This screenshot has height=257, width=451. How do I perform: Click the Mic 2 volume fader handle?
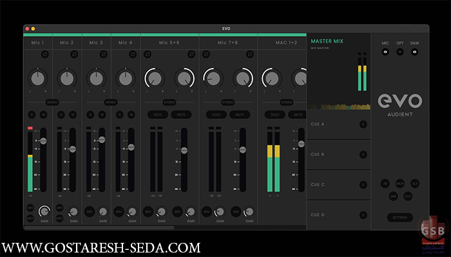coord(72,148)
